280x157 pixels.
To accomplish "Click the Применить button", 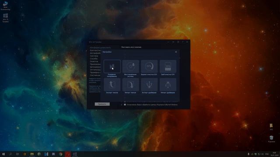I will [x=102, y=104].
